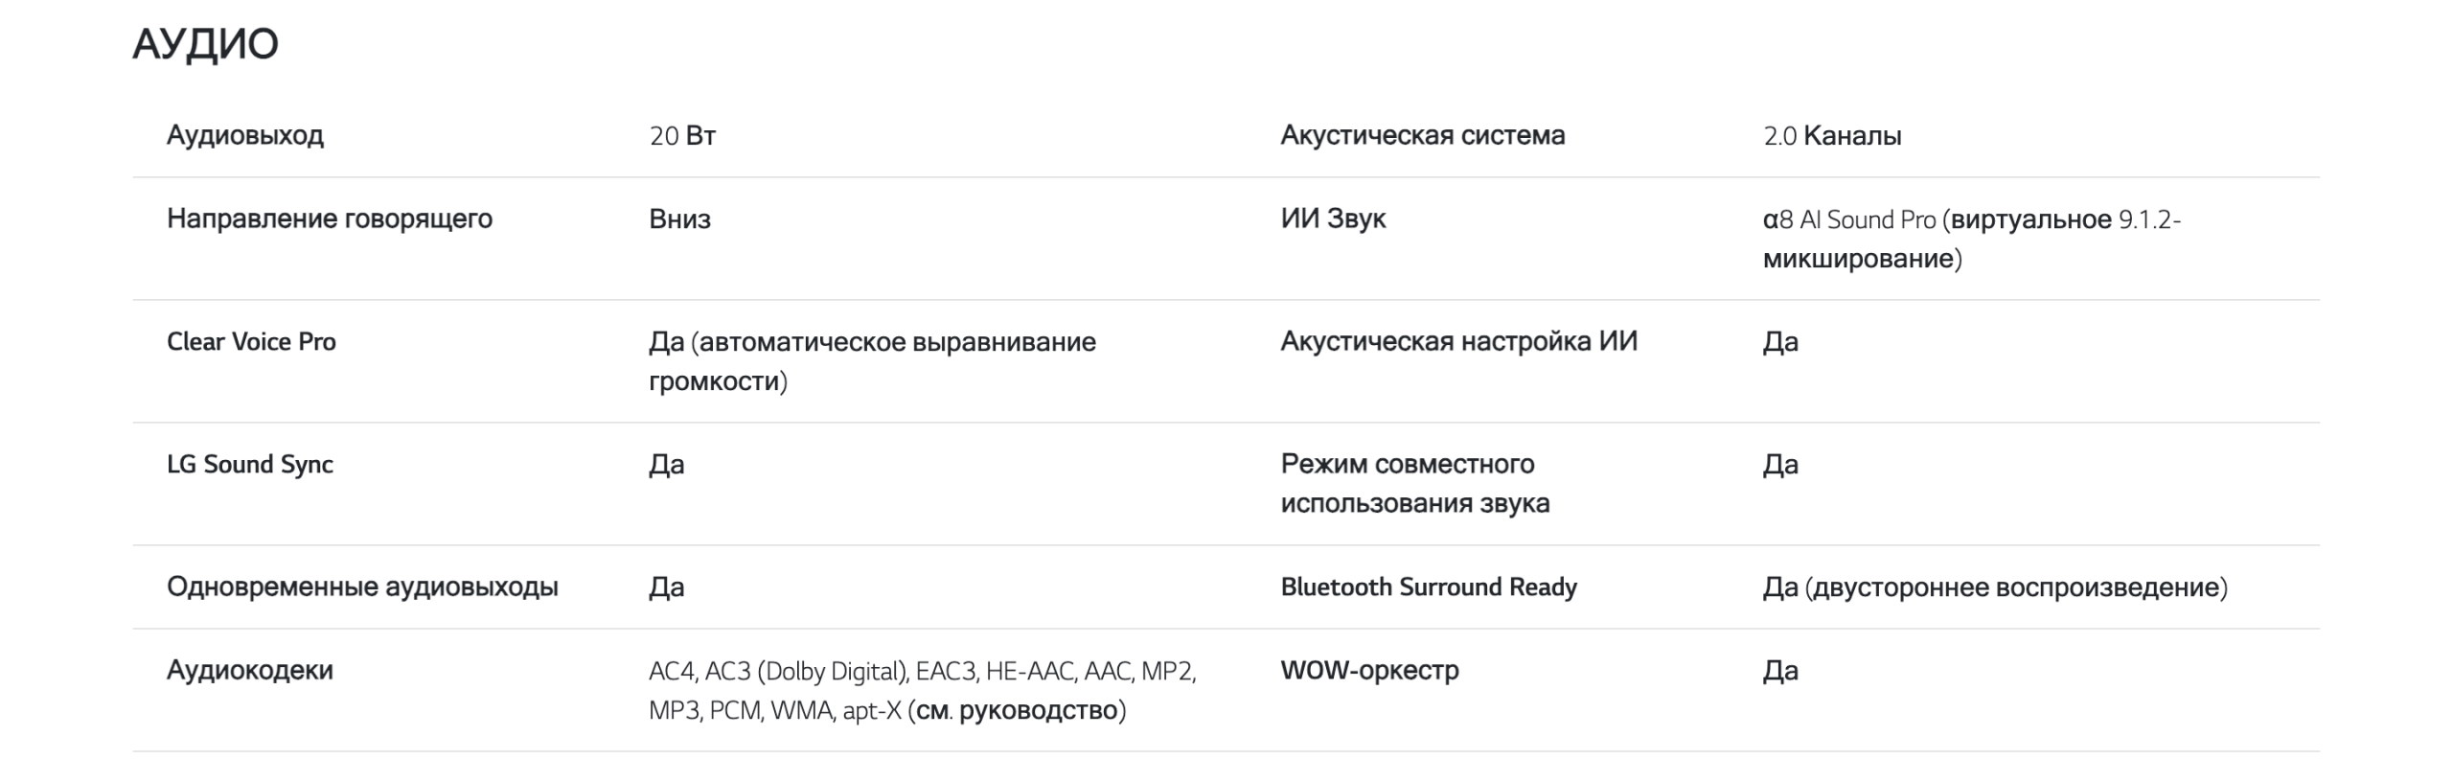Select Режим совместного использования звука label
The height and width of the screenshot is (782, 2453).
click(x=1414, y=484)
